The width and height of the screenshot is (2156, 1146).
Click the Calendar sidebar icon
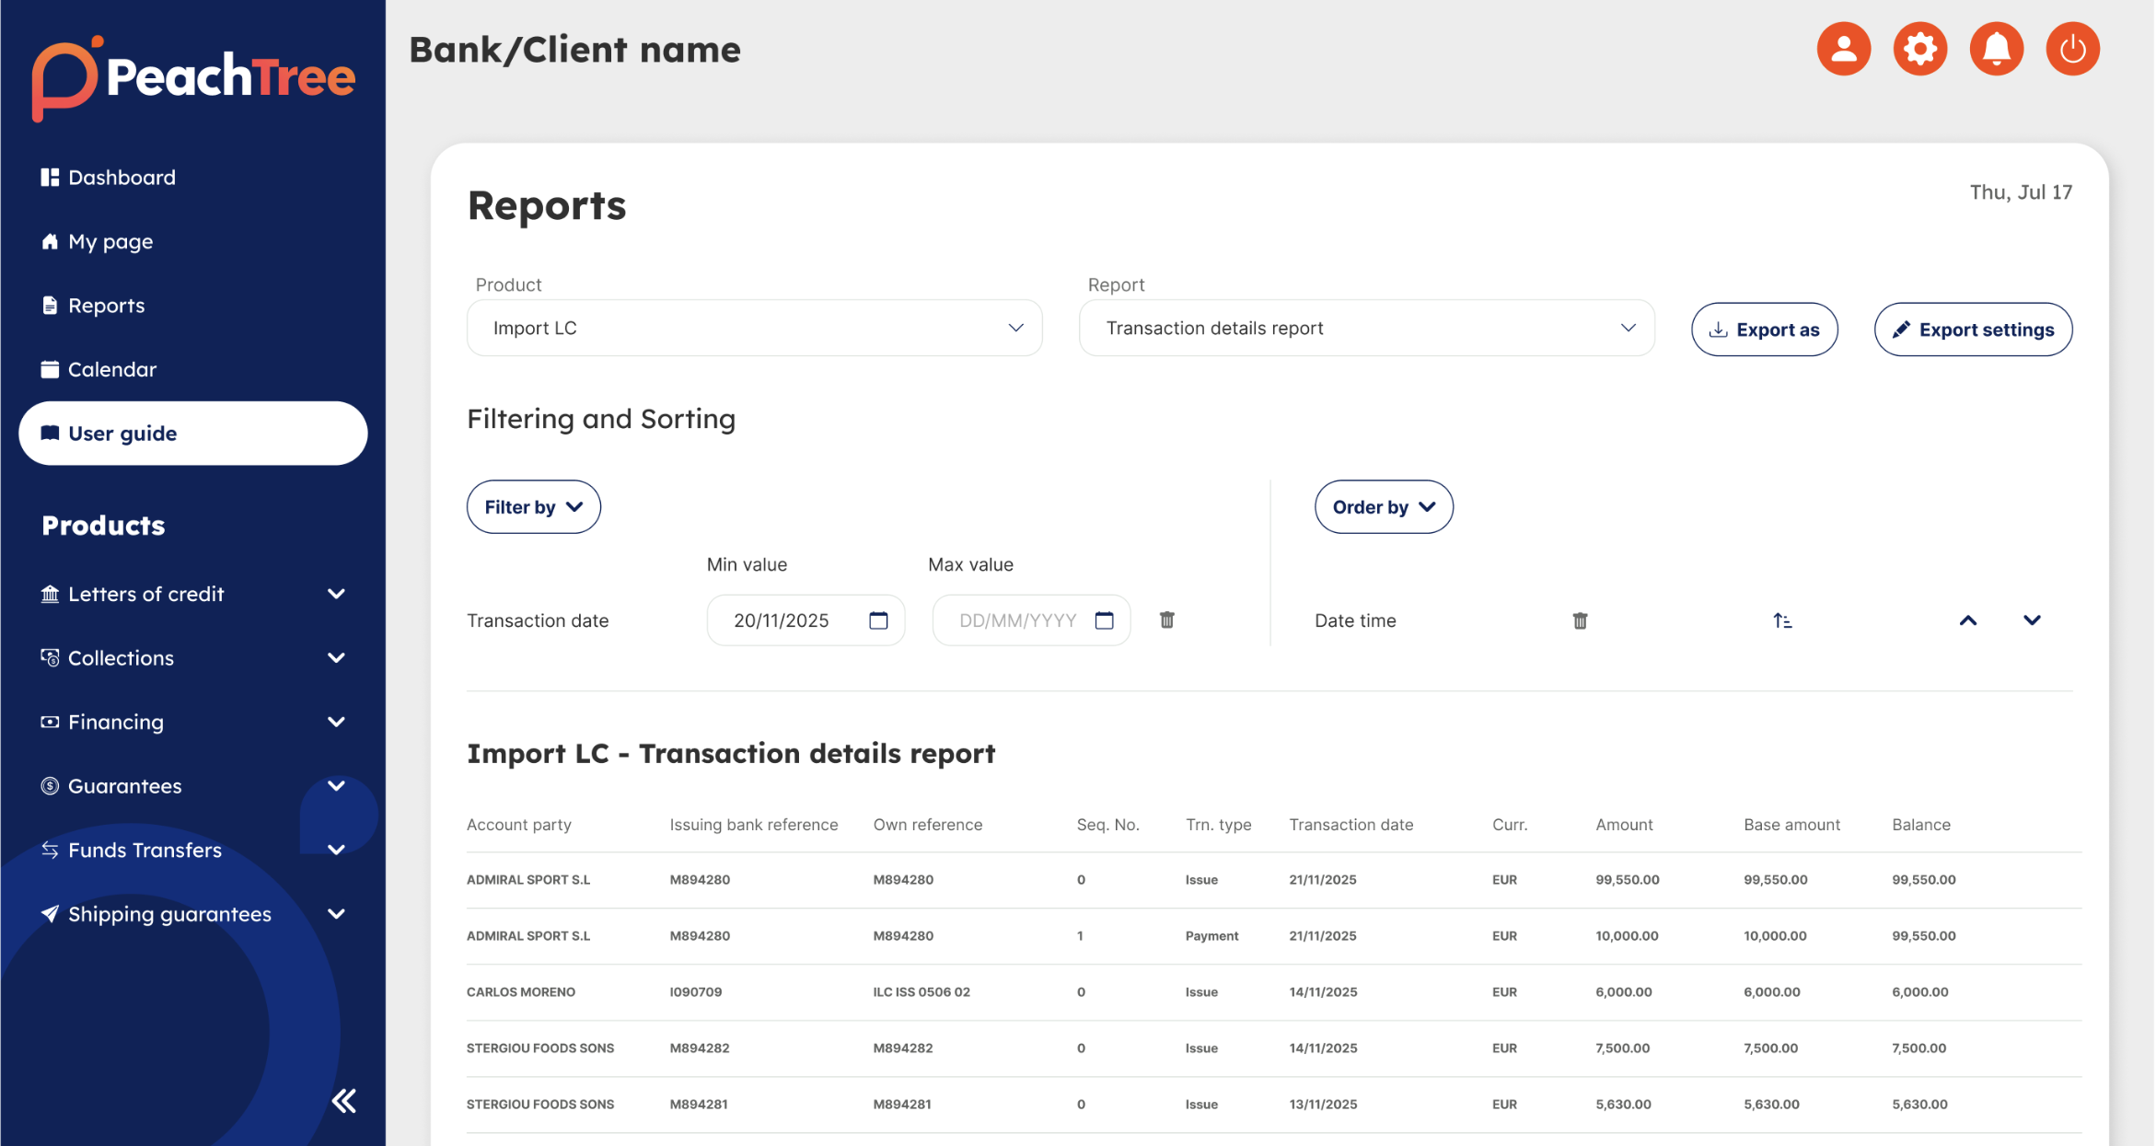pyautogui.click(x=50, y=369)
